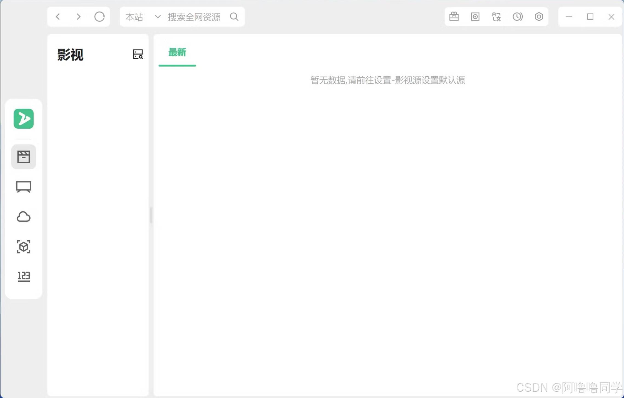Click the green app logo icon
624x398 pixels.
click(24, 119)
